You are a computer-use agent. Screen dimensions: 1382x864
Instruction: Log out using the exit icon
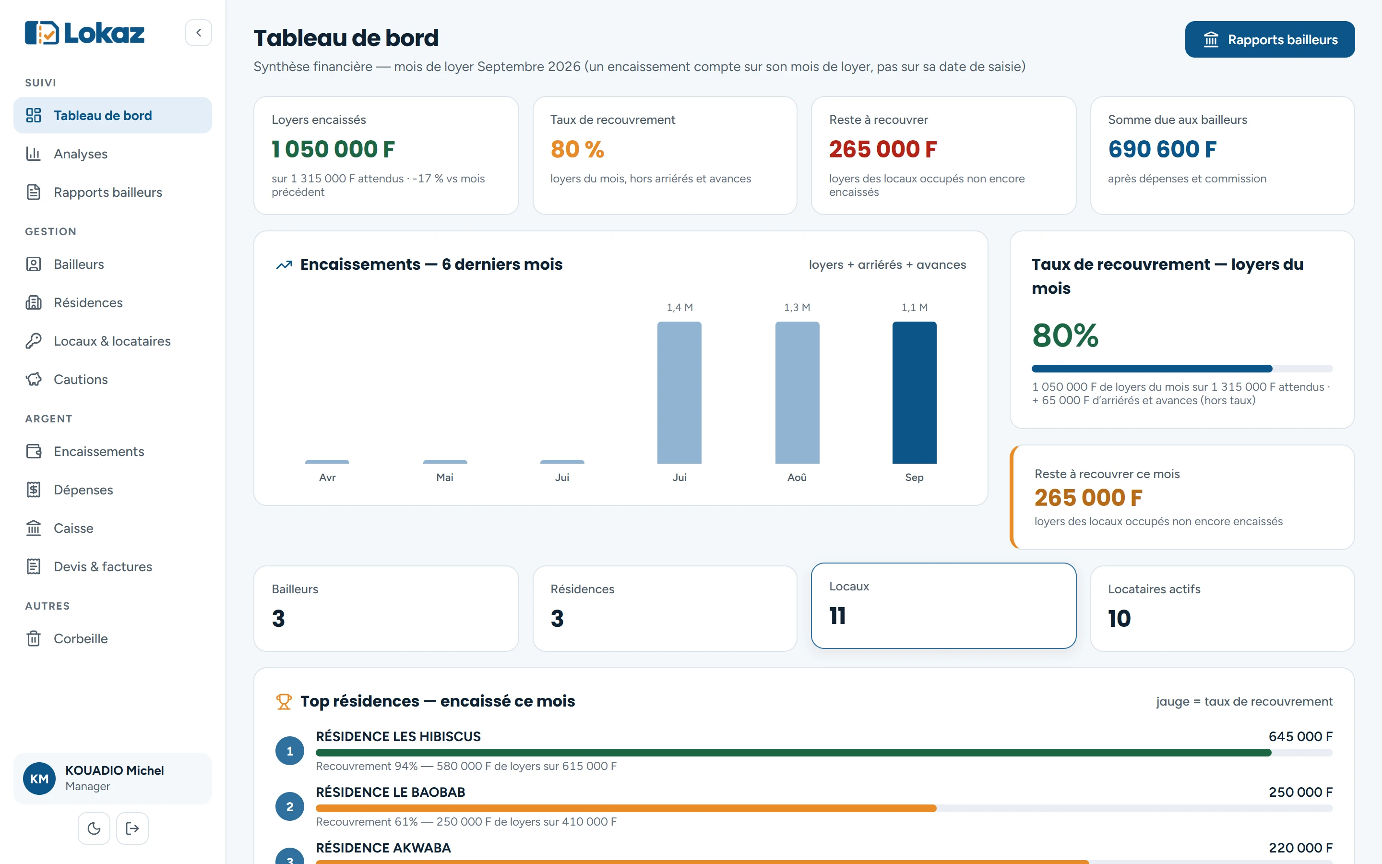tap(132, 828)
